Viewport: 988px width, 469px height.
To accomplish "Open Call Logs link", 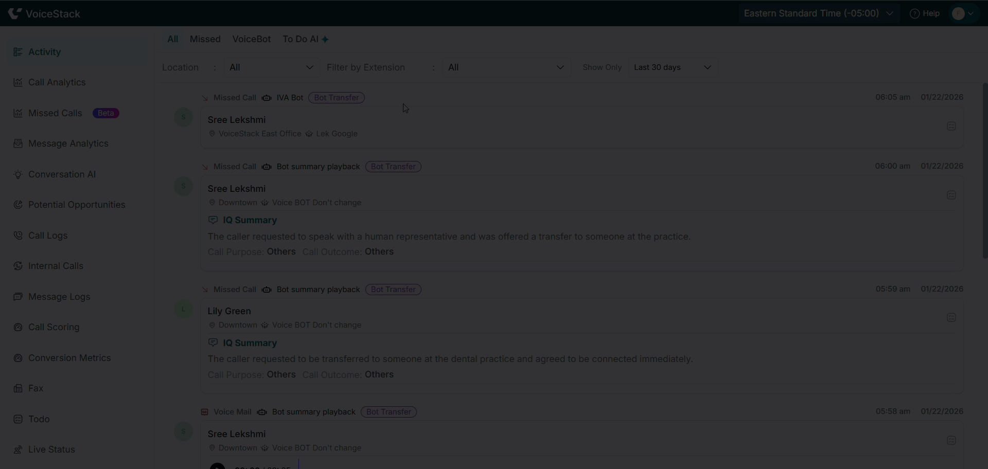I will coord(48,236).
